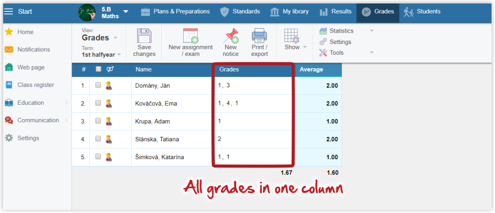Open toolbar Settings with gears icon

point(335,42)
